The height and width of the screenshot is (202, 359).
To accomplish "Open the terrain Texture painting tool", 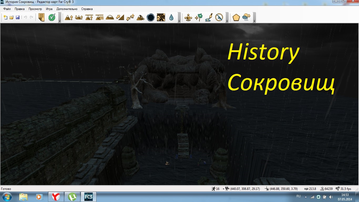I will tap(161, 17).
